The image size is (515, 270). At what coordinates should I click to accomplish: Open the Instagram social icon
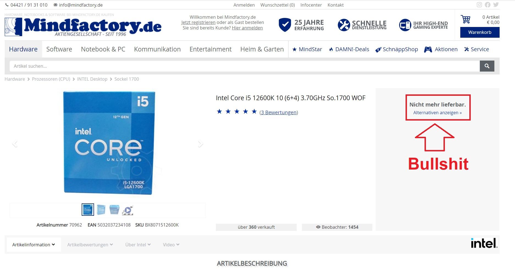click(x=479, y=5)
